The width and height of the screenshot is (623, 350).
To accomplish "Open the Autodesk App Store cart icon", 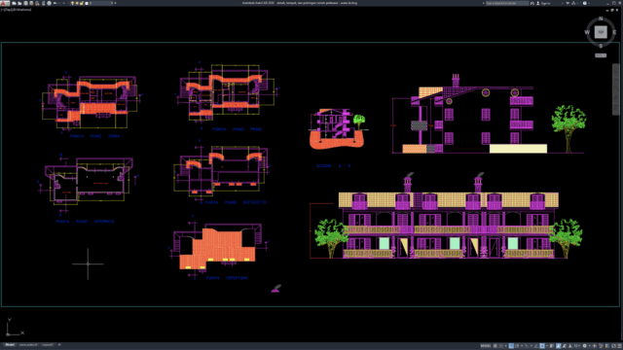I will pos(568,3).
